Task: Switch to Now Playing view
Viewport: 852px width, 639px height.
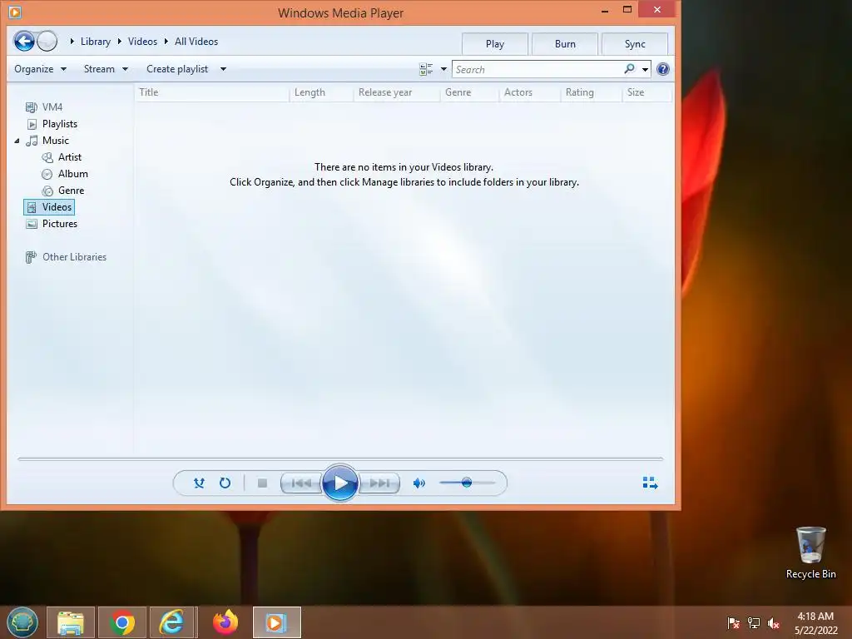Action: coord(650,483)
